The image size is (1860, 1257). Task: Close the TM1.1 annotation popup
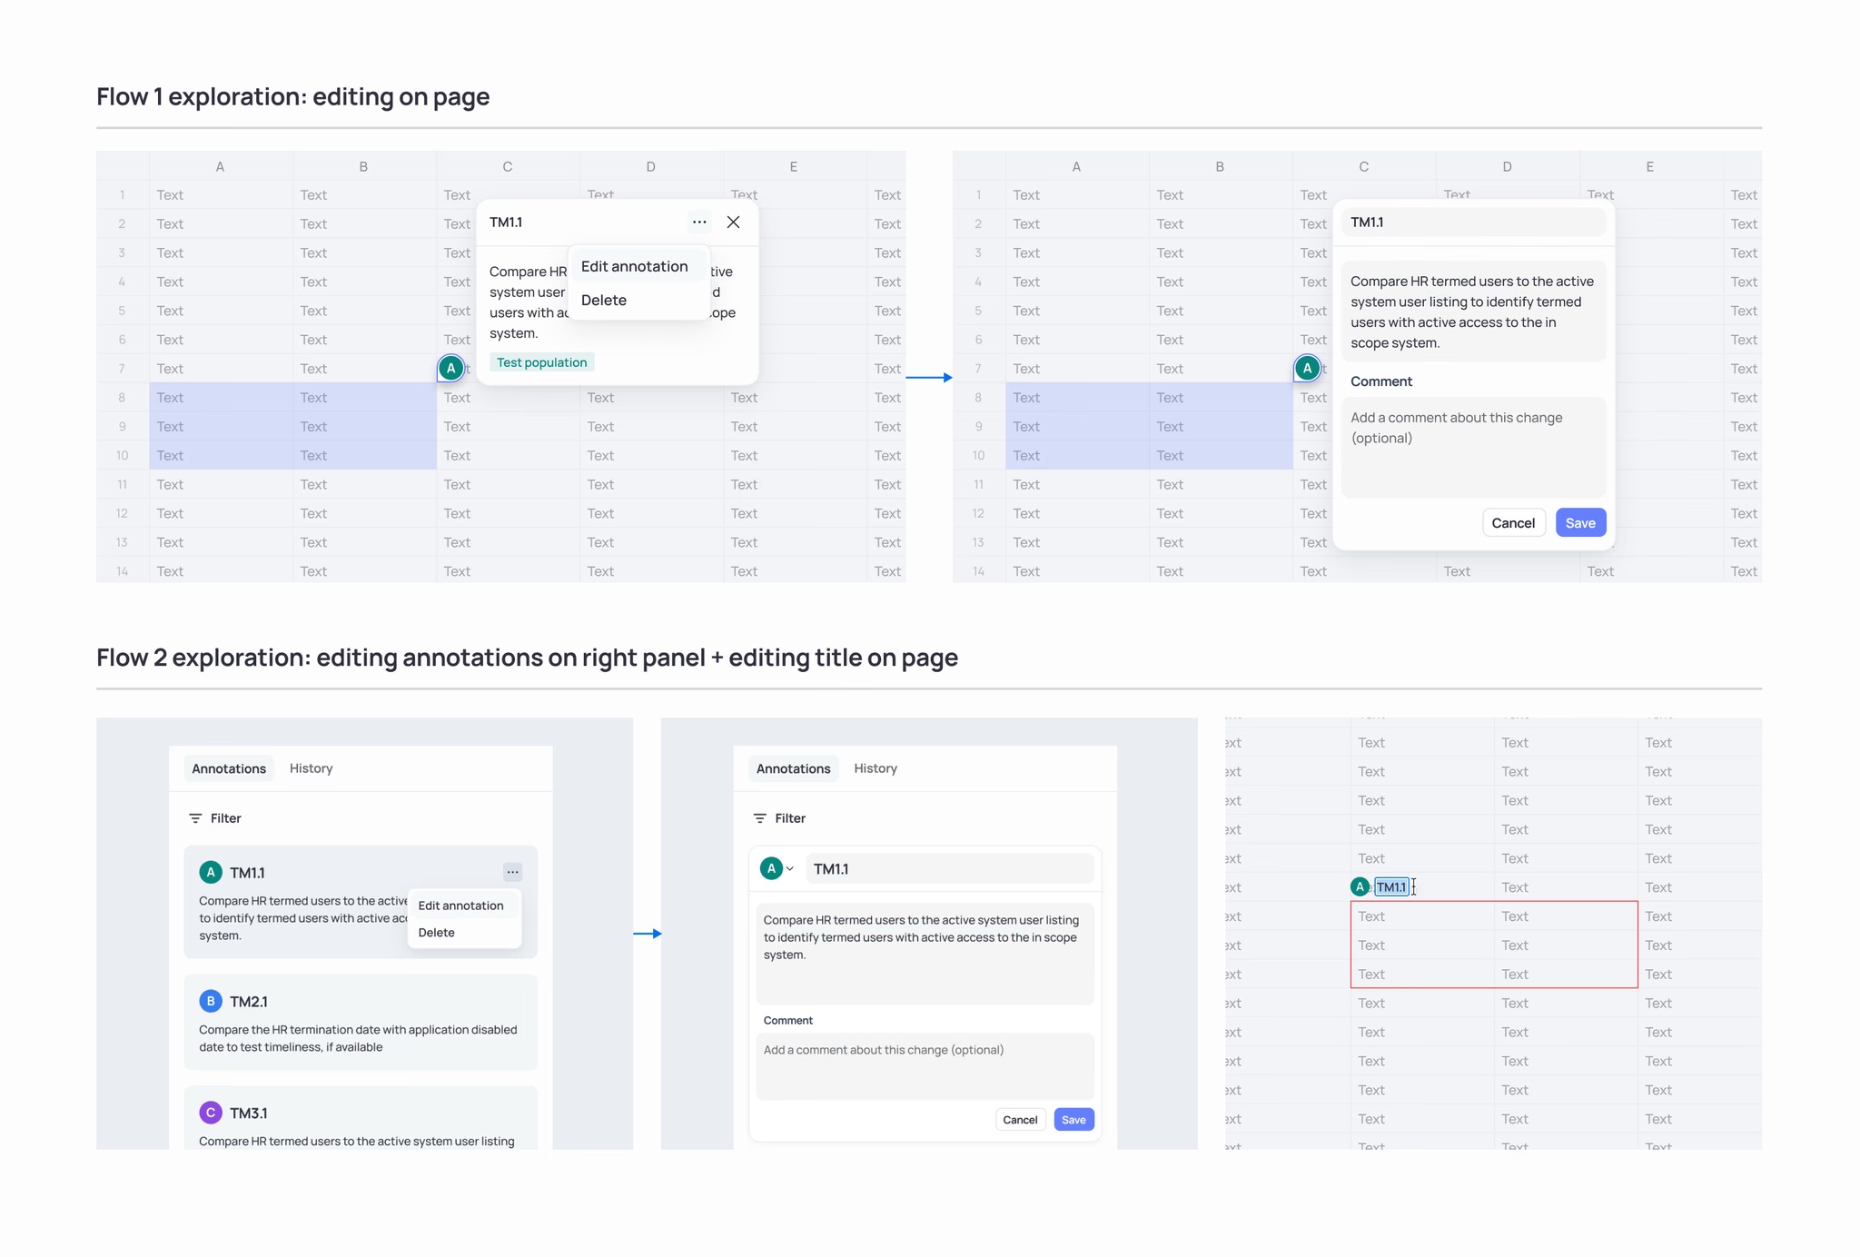point(733,223)
